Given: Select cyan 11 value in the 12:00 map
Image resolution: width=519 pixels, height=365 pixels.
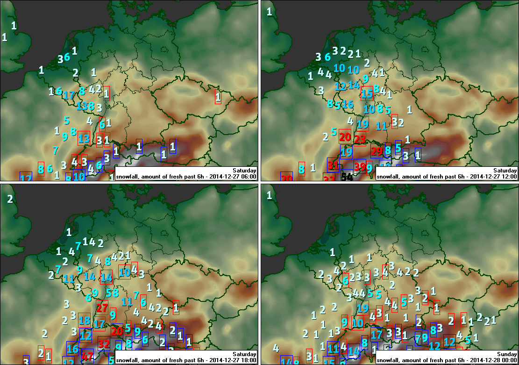Looking at the screenshot, I should point(381,126).
